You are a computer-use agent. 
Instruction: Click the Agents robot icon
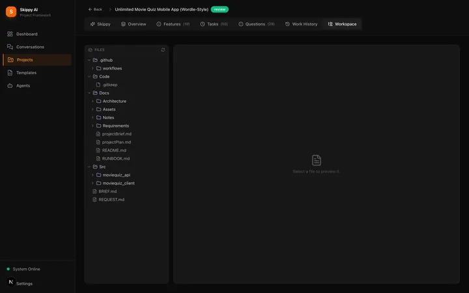tap(10, 85)
